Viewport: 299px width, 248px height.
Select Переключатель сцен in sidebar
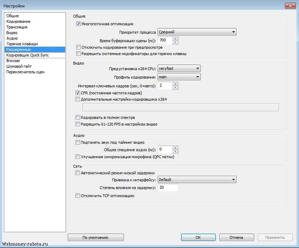pyautogui.click(x=25, y=72)
